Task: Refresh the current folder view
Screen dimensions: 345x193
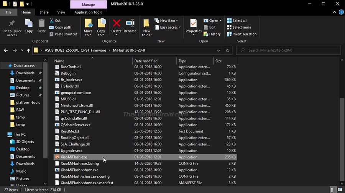Action: [x=227, y=50]
